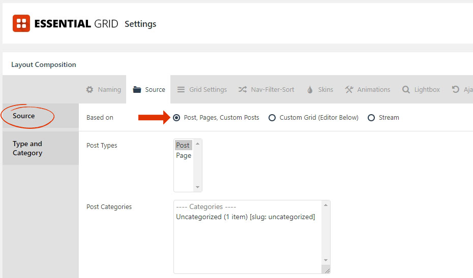This screenshot has height=278, width=473.
Task: Select the Source sidebar section
Action: [x=41, y=116]
